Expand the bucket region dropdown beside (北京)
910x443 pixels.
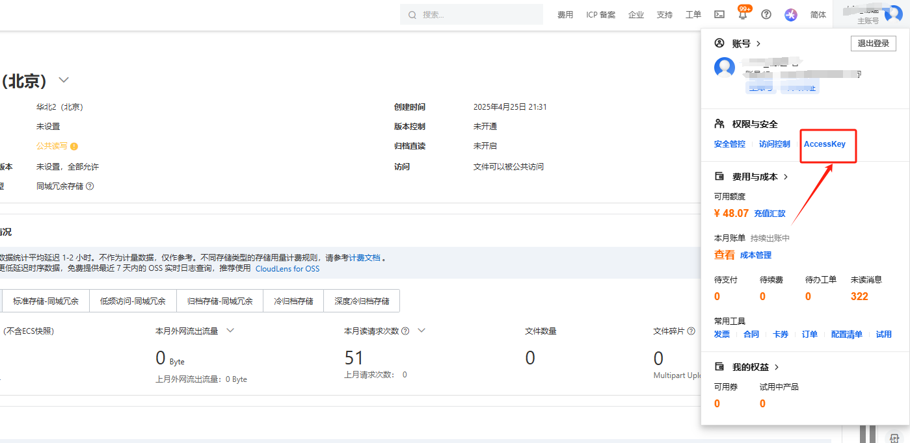64,80
